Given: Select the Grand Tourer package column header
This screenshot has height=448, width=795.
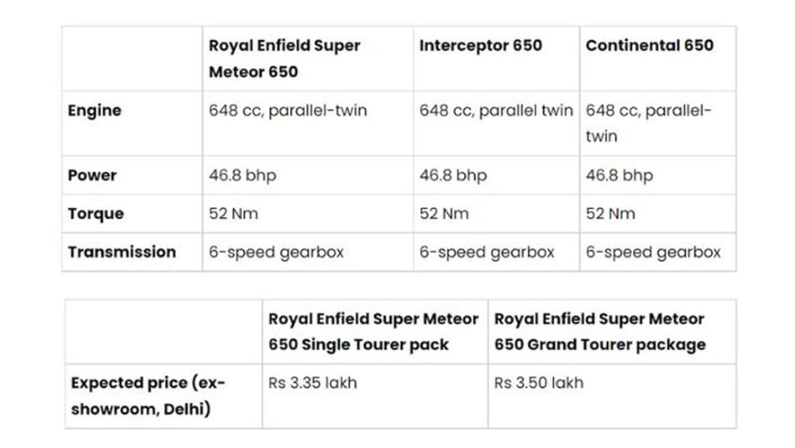Looking at the screenshot, I should click(x=599, y=332).
